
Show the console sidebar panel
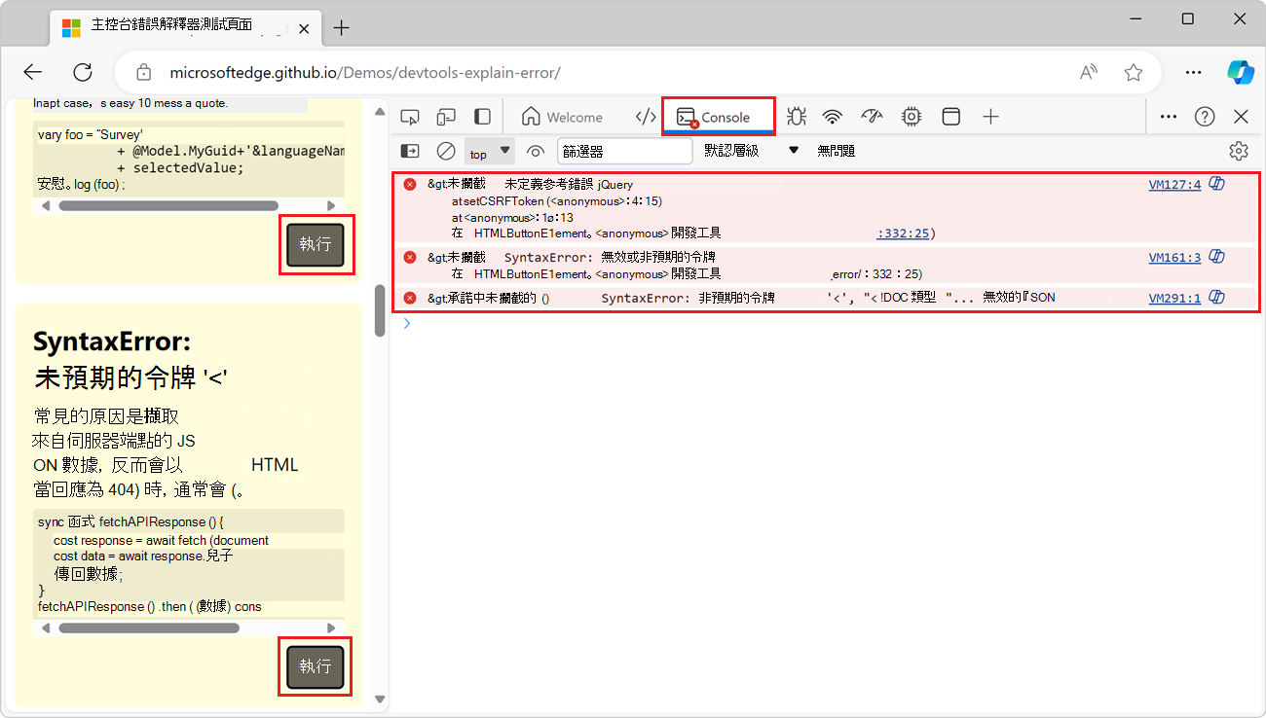point(409,151)
